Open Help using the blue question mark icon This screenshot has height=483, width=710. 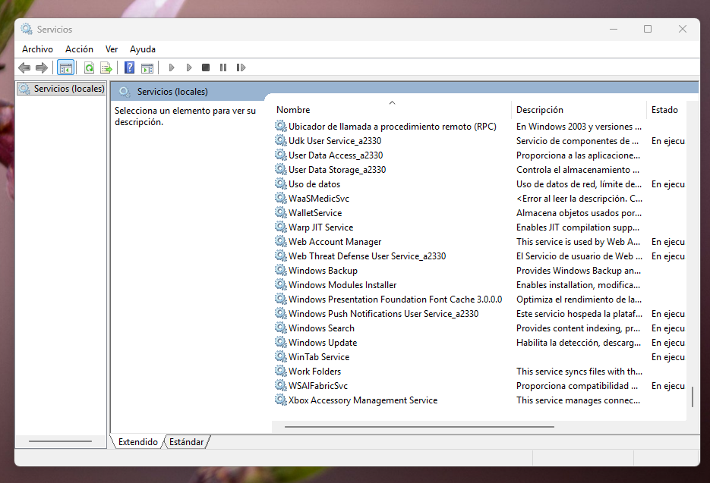tap(129, 67)
